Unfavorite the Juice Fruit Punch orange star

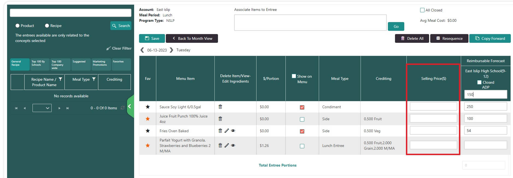tap(148, 119)
